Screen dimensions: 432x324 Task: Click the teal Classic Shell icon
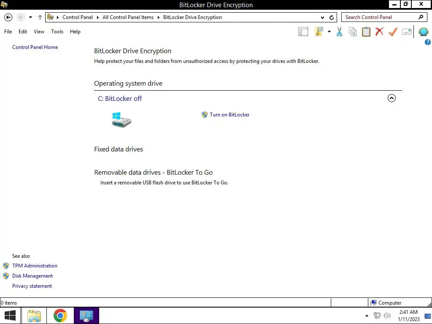pos(423,32)
